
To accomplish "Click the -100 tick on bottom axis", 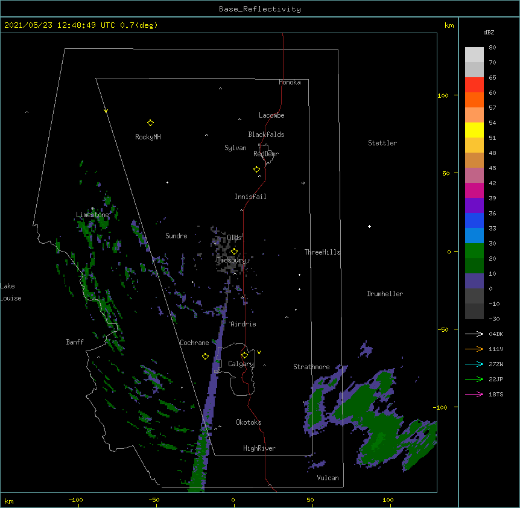I will (75, 500).
